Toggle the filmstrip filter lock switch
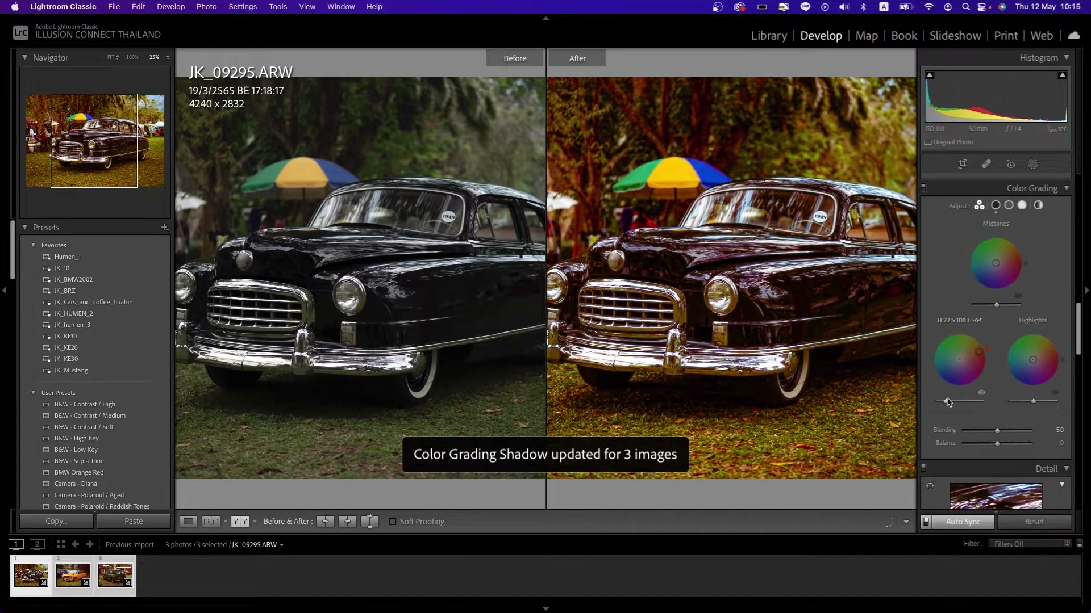The width and height of the screenshot is (1091, 613). coord(1080,544)
